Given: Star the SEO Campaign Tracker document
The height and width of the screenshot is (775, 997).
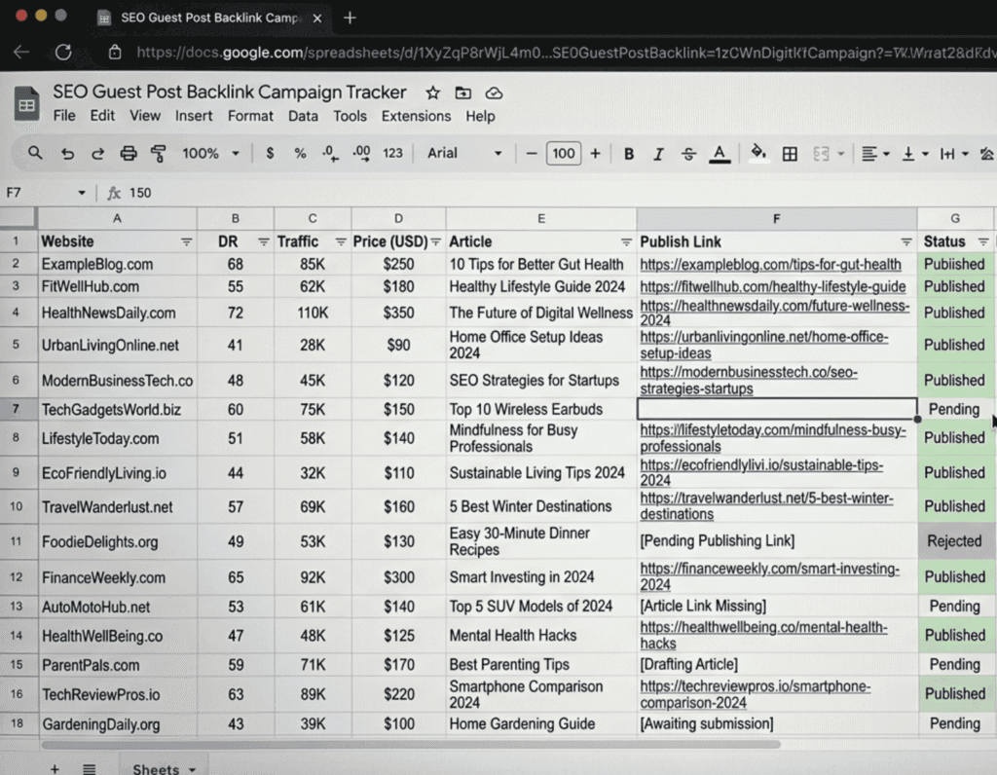Looking at the screenshot, I should click(x=432, y=93).
